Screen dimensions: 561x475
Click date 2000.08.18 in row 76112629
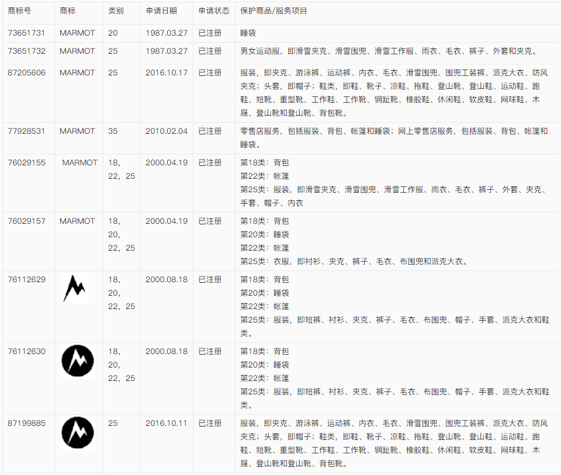[x=167, y=279]
